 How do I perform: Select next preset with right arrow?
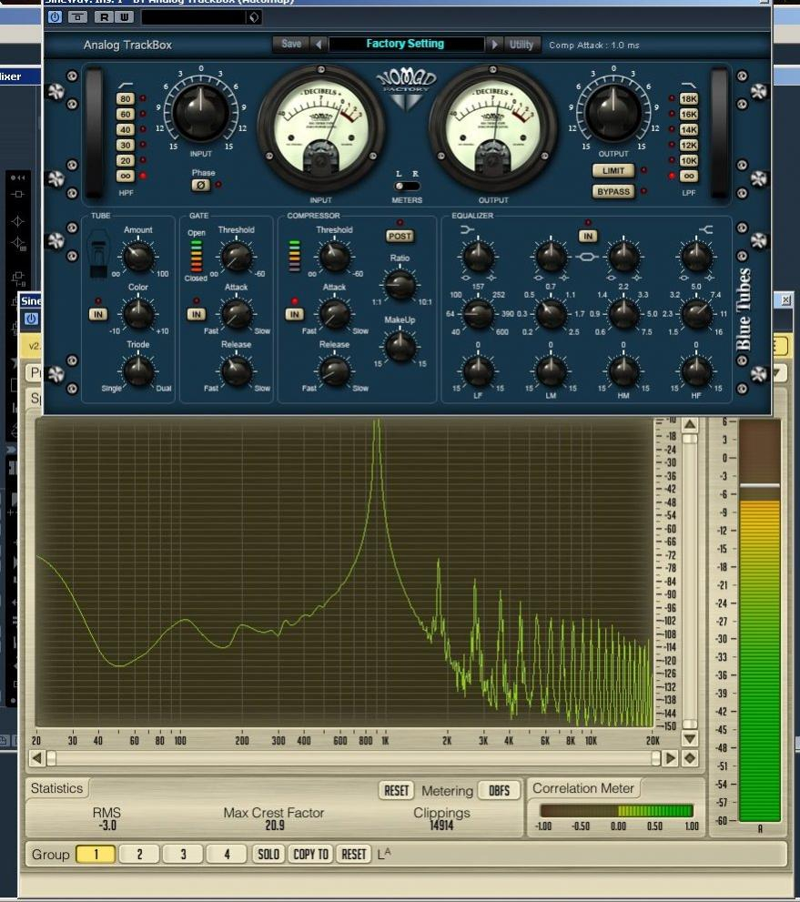coord(494,44)
